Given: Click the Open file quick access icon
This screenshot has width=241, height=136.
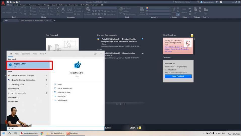Looking at the screenshot, I should tap(11, 2).
